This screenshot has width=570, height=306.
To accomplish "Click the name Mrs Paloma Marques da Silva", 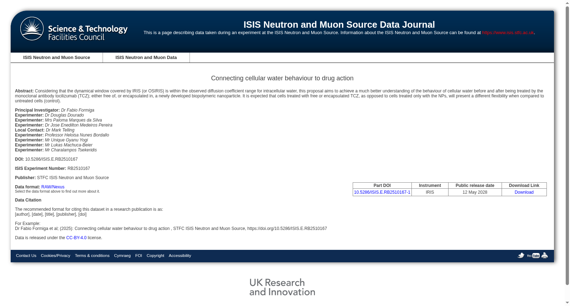I will tap(73, 120).
